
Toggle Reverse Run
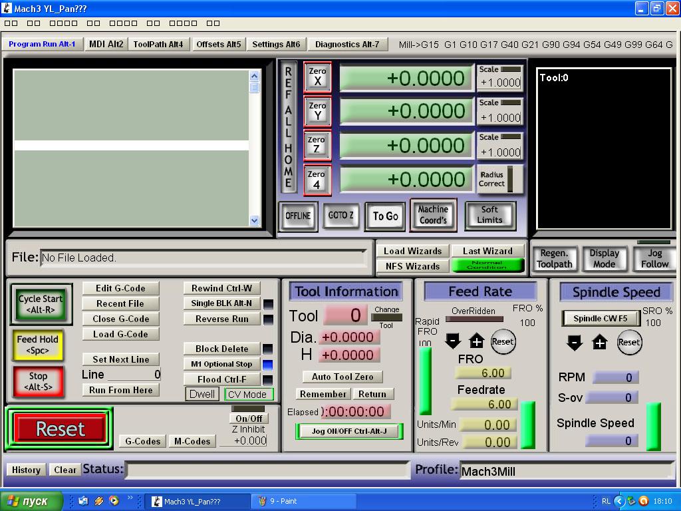[x=221, y=319]
